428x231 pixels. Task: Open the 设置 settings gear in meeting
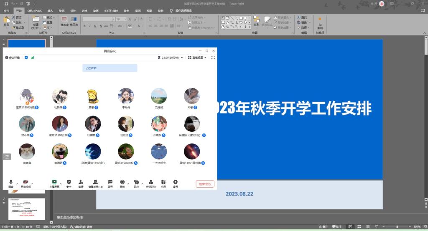[x=176, y=182]
